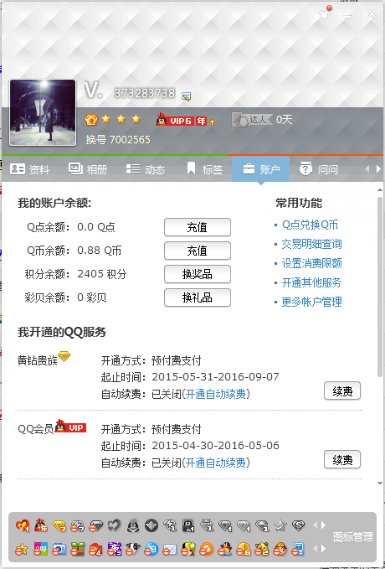Click the red hearts icon in icon tray
The image size is (385, 569).
pyautogui.click(x=23, y=525)
